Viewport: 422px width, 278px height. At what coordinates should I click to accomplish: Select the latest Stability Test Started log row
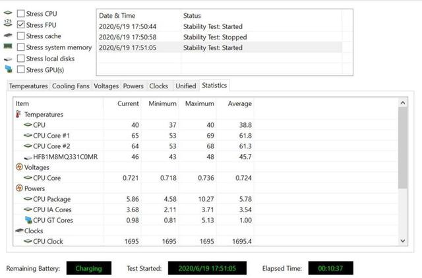pyautogui.click(x=218, y=47)
